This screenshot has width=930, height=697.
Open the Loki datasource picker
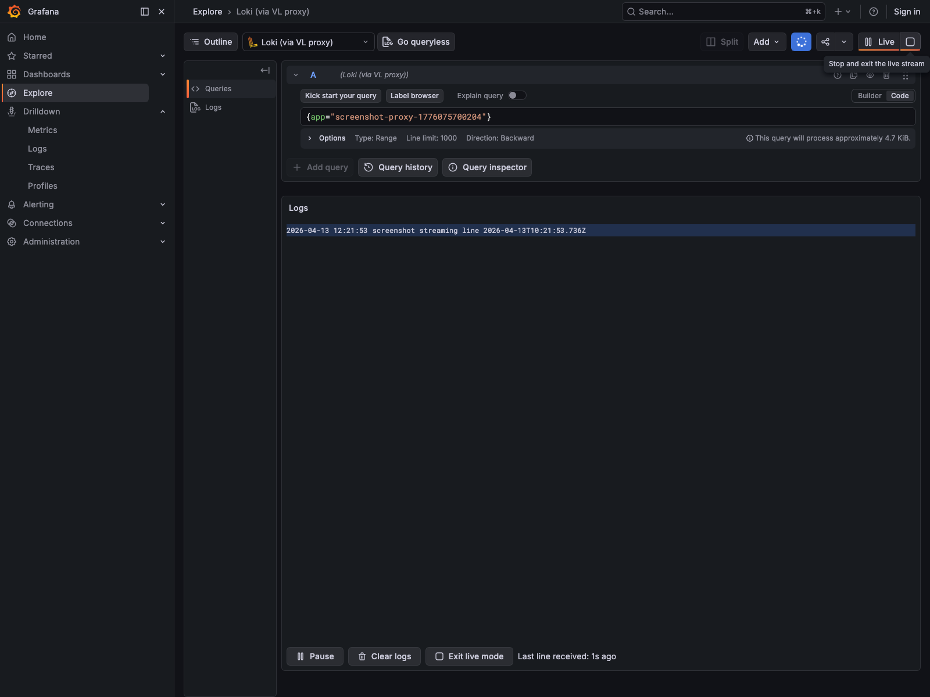click(308, 42)
